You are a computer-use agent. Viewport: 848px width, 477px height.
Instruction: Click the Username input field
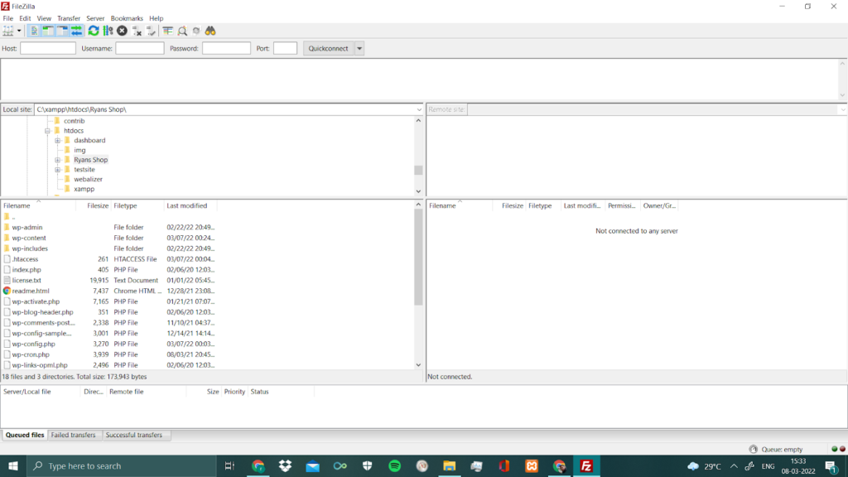(139, 48)
